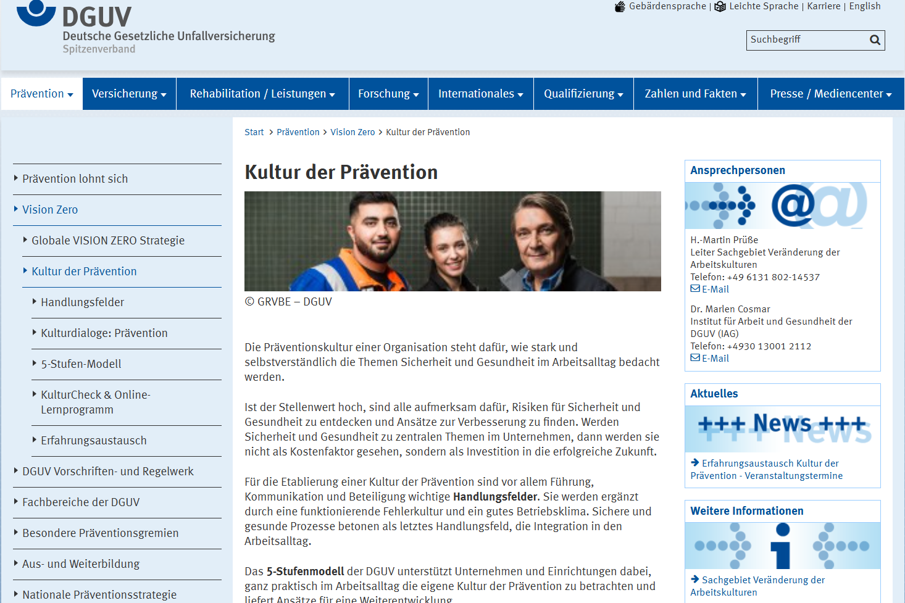
Task: Click the info 'i' Weitere Informationen banner
Action: [x=782, y=546]
